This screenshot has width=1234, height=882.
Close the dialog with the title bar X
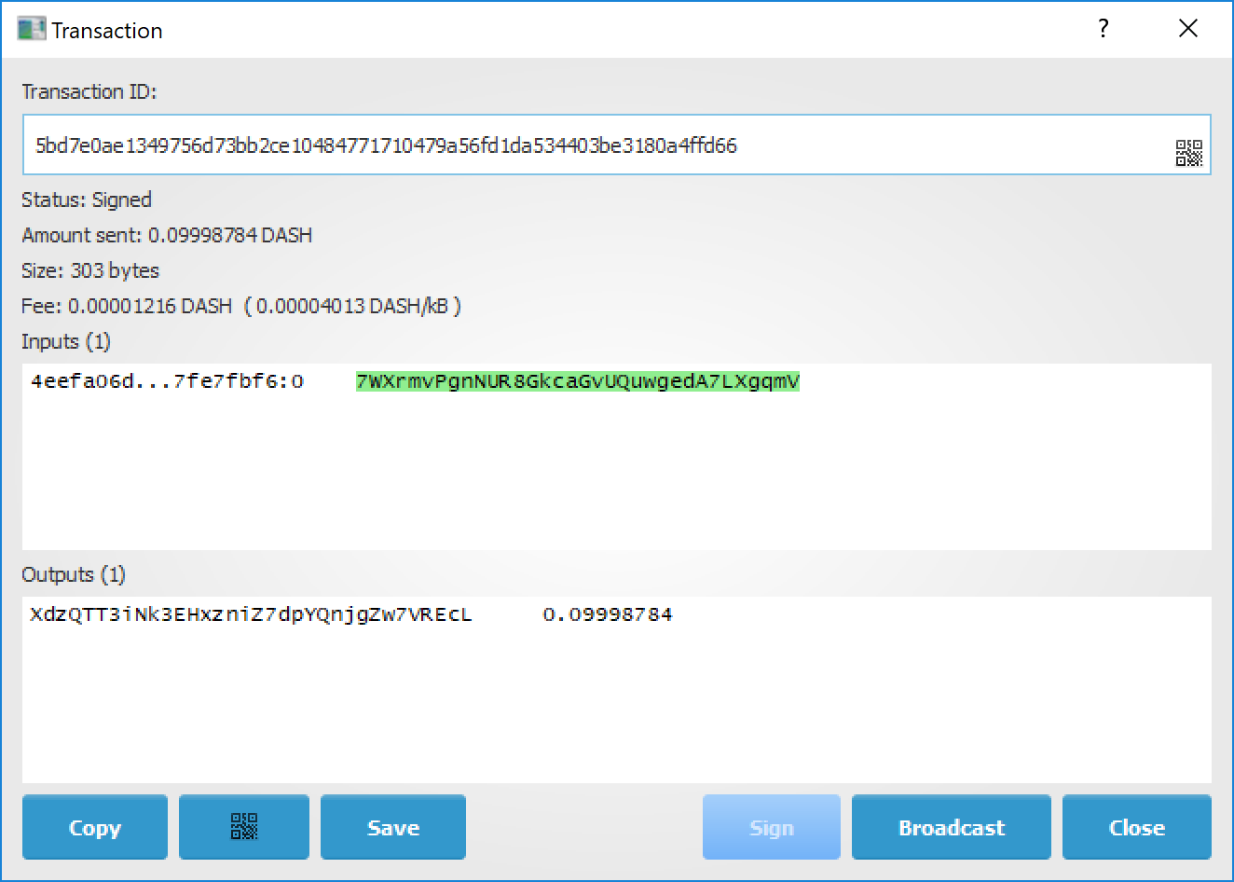tap(1187, 29)
